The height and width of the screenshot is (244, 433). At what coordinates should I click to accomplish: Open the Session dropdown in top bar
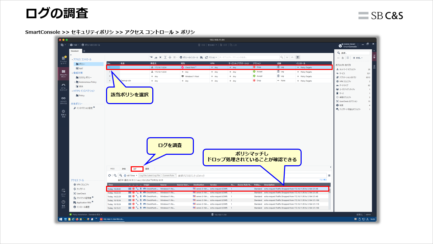pos(212,45)
